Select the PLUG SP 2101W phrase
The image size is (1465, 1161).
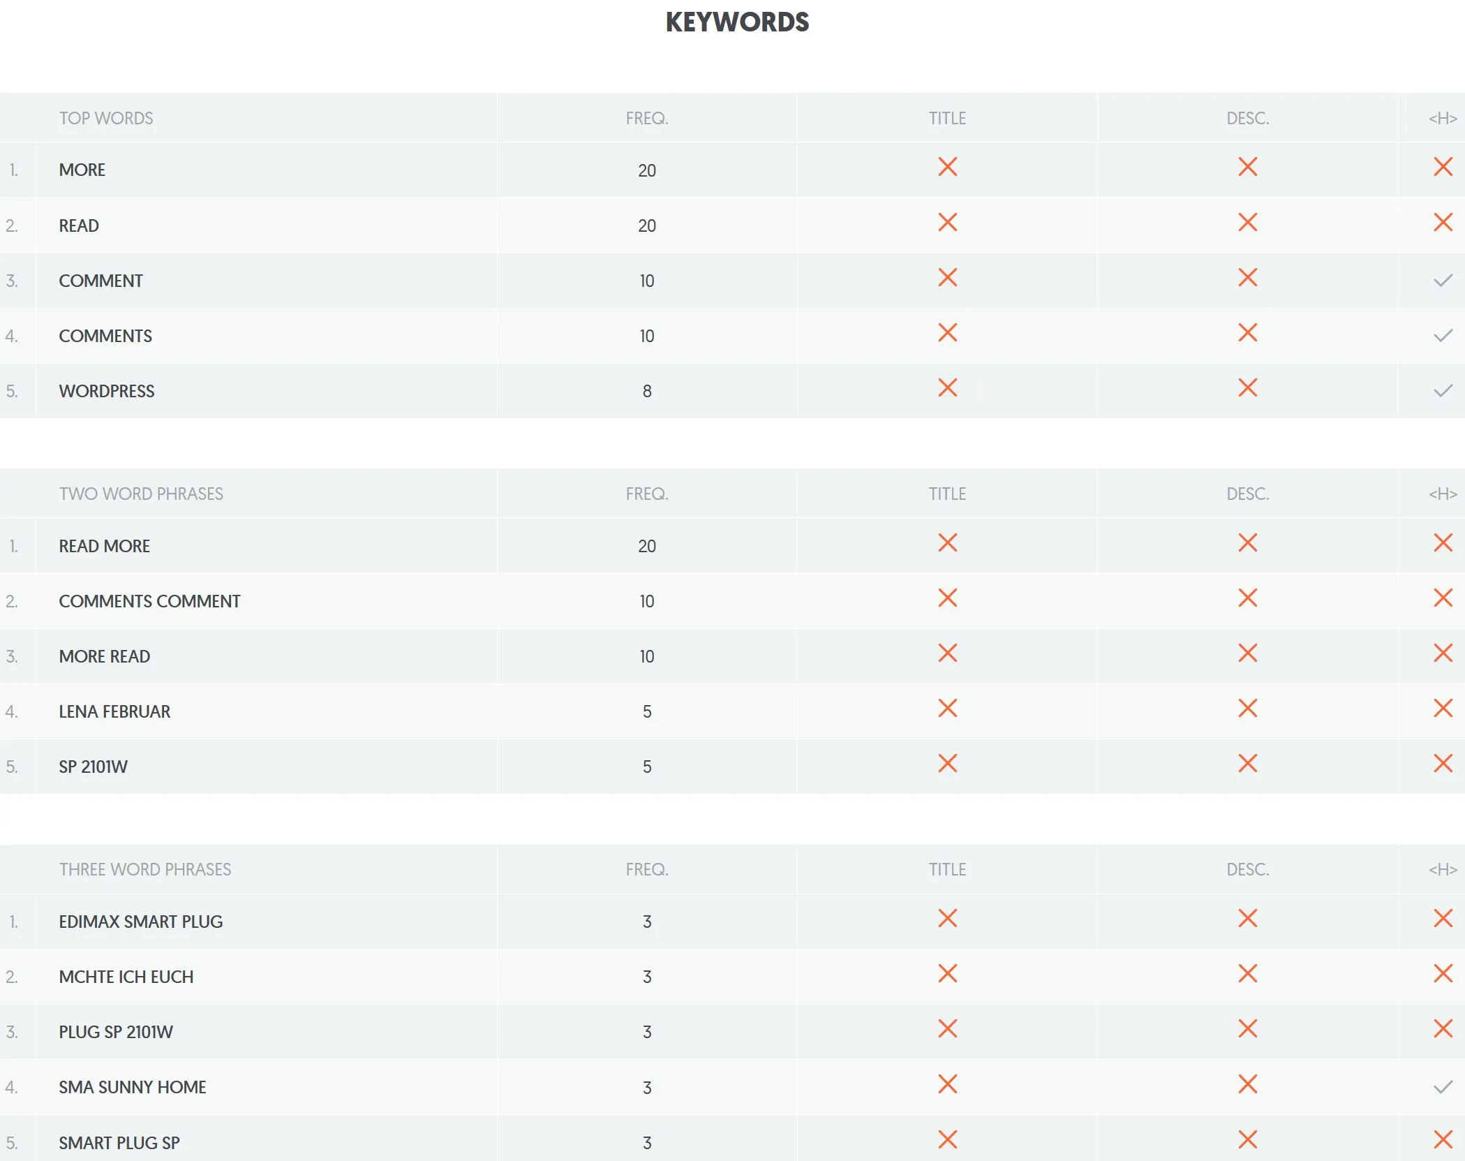pyautogui.click(x=116, y=1032)
